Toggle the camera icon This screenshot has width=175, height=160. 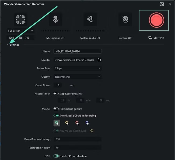coord(125,19)
